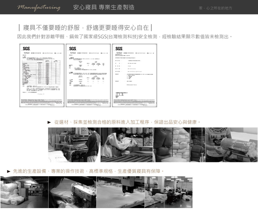This screenshot has width=258, height=218.
Task: Open photo of filling being weighed on scale
Action: (231, 145)
